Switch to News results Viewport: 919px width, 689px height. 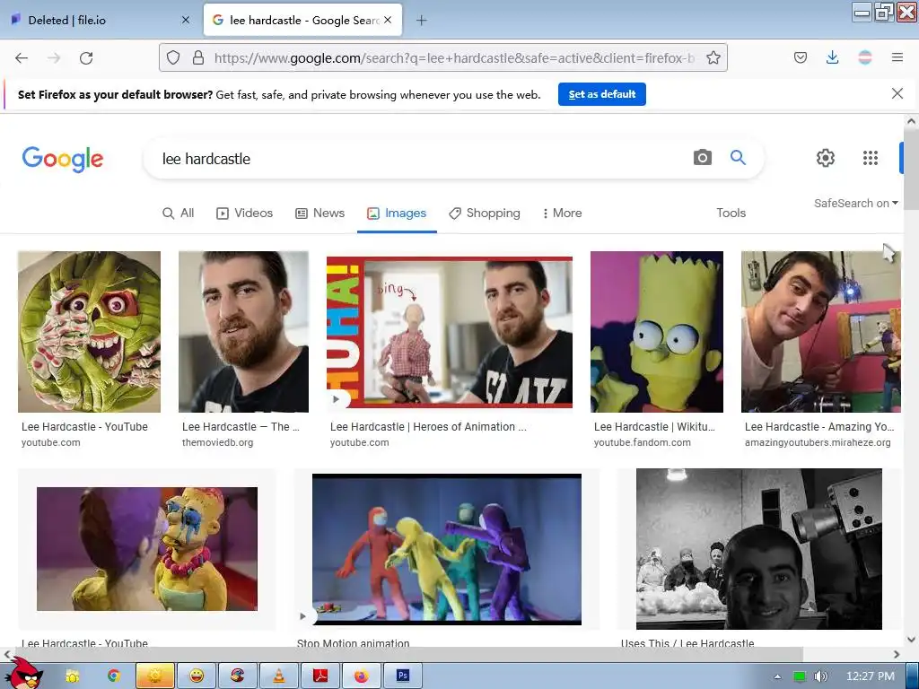click(320, 214)
